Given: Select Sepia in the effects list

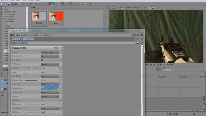Looking at the screenshot, I should click(x=6, y=24).
